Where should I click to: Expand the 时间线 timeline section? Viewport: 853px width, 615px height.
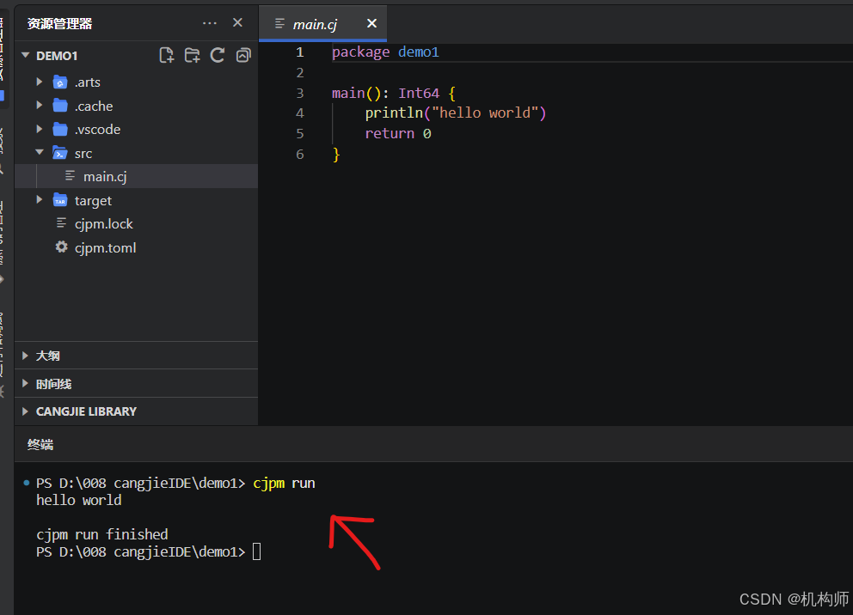136,384
